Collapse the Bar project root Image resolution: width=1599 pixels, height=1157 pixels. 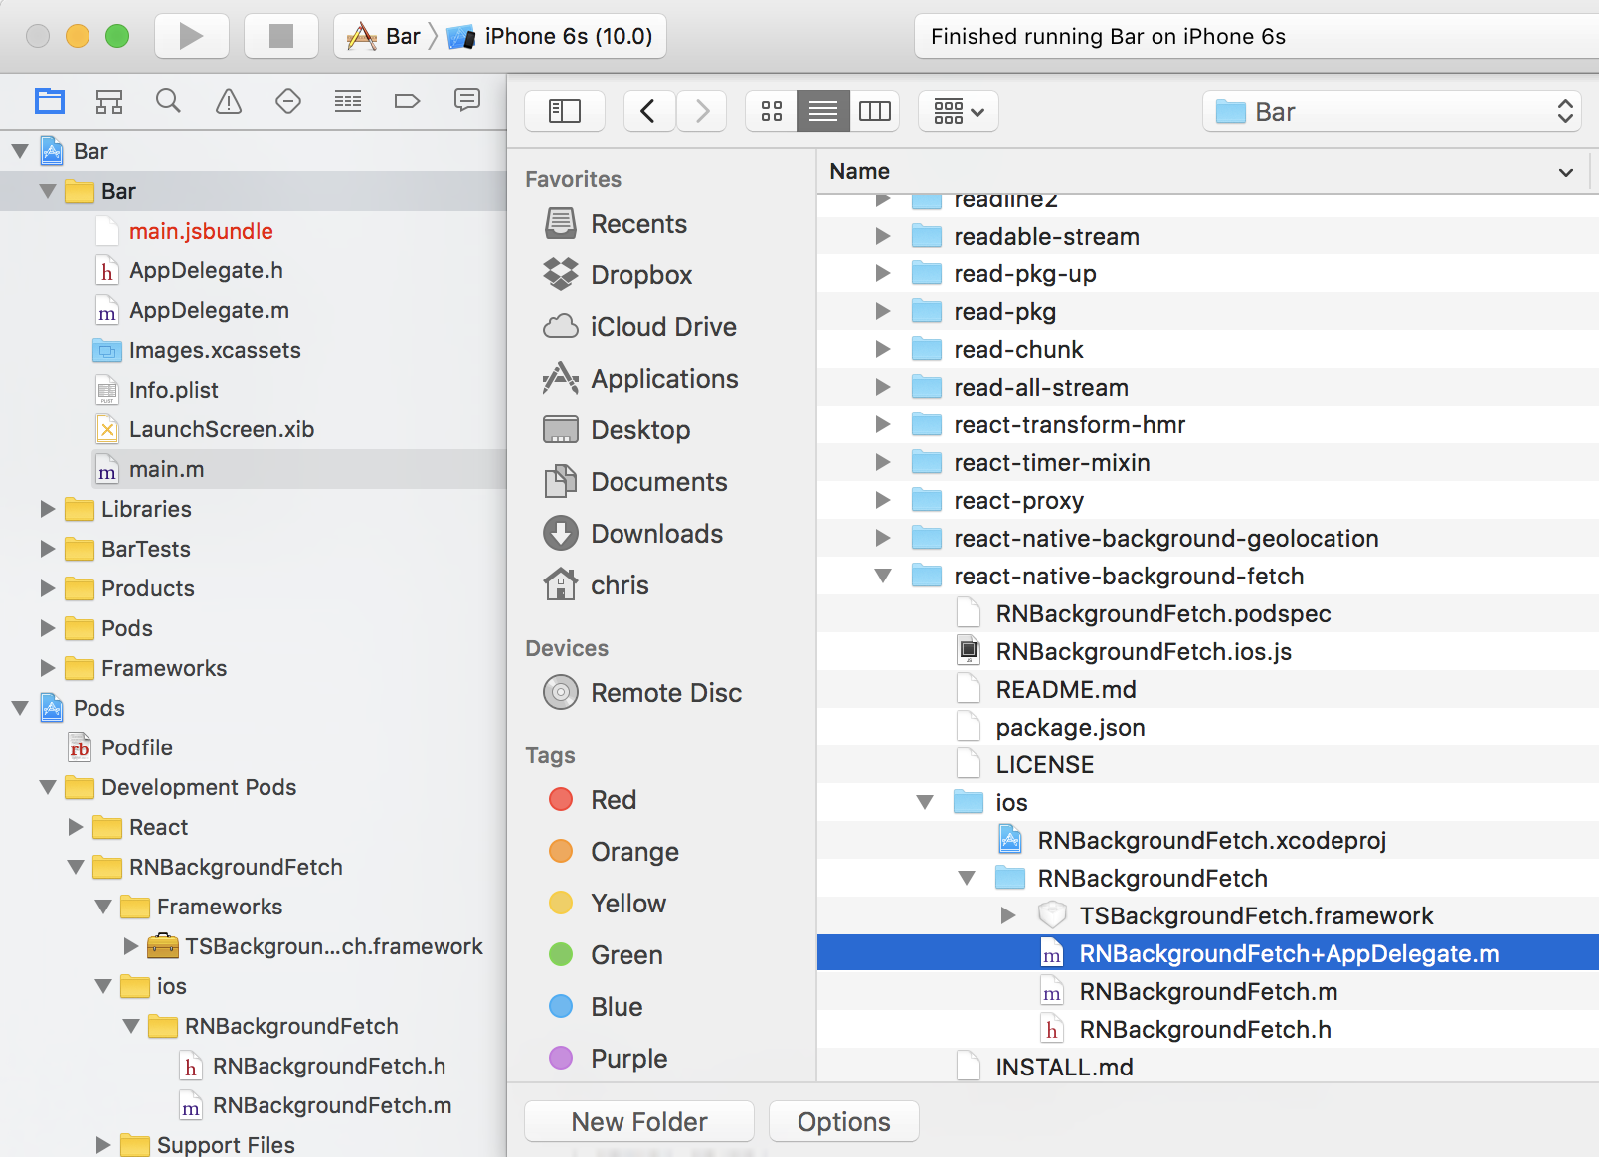[x=20, y=151]
